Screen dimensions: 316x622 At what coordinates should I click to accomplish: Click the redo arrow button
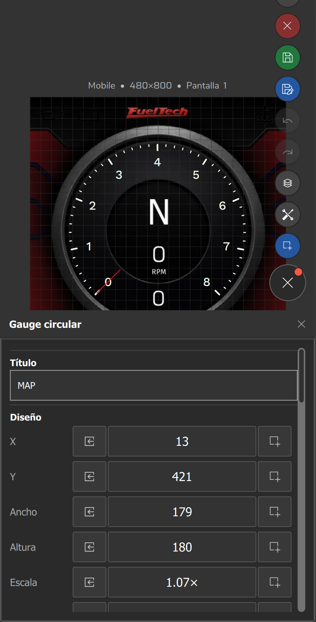point(288,152)
